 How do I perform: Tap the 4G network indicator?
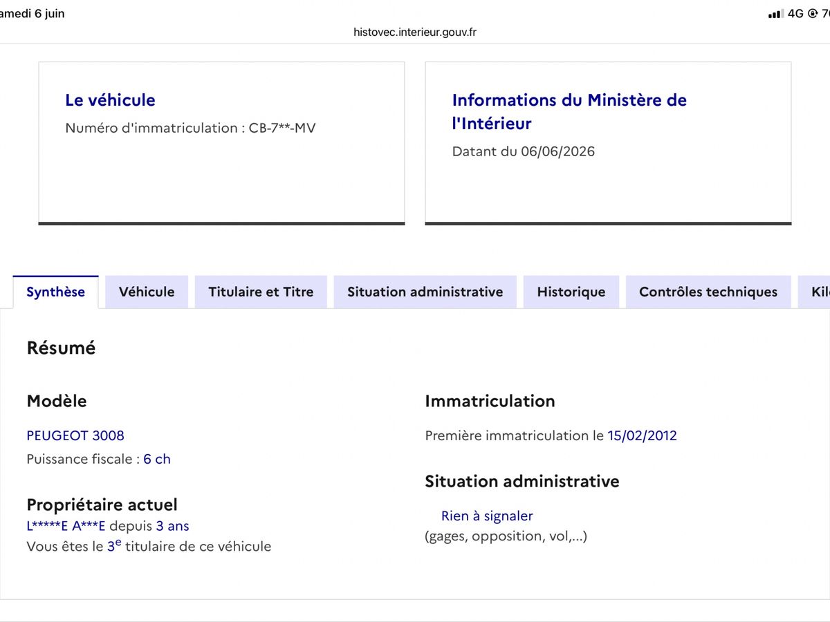coord(796,14)
